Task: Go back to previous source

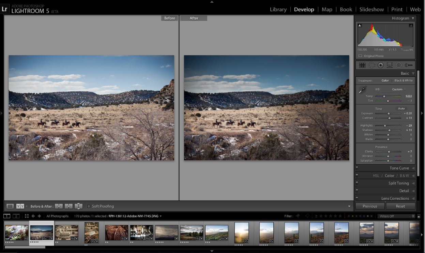Action: 33,216
